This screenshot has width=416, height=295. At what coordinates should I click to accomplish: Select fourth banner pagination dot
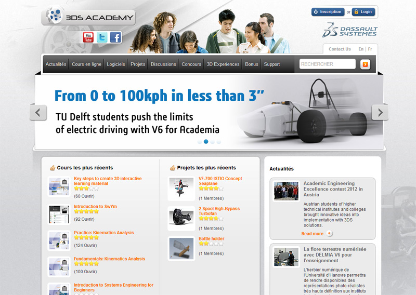click(218, 142)
